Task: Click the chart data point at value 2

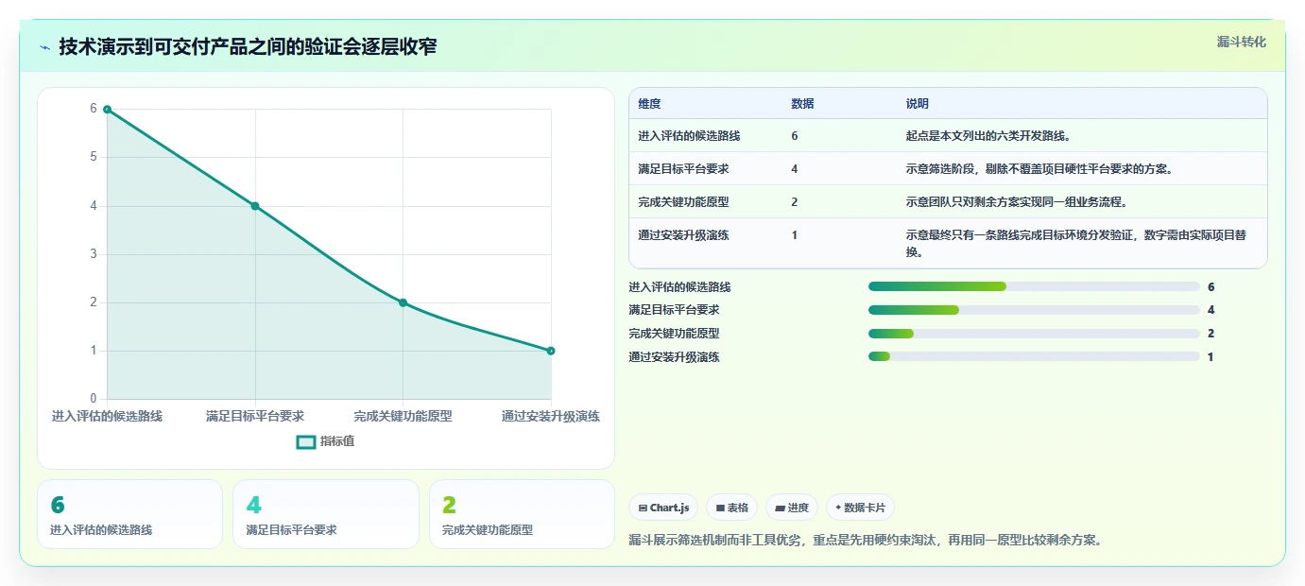Action: (403, 302)
